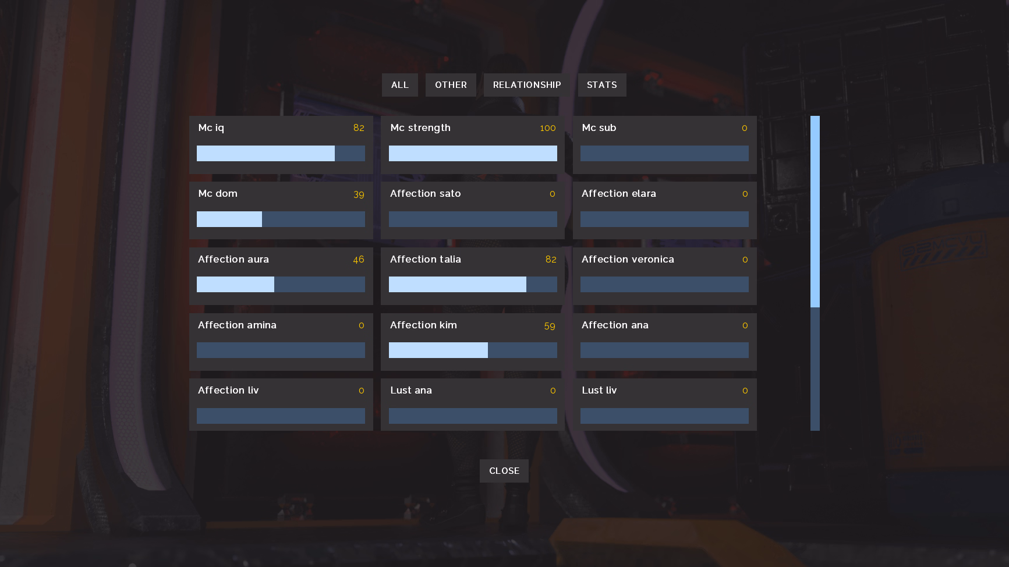The width and height of the screenshot is (1009, 567).
Task: Click the vertical scrollbar thumb
Action: point(815,211)
